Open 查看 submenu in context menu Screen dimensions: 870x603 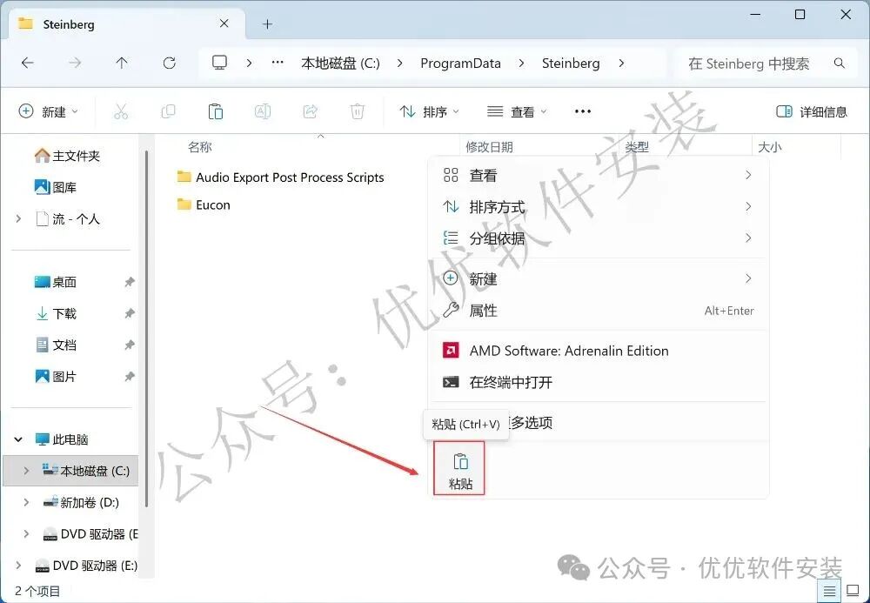[598, 175]
